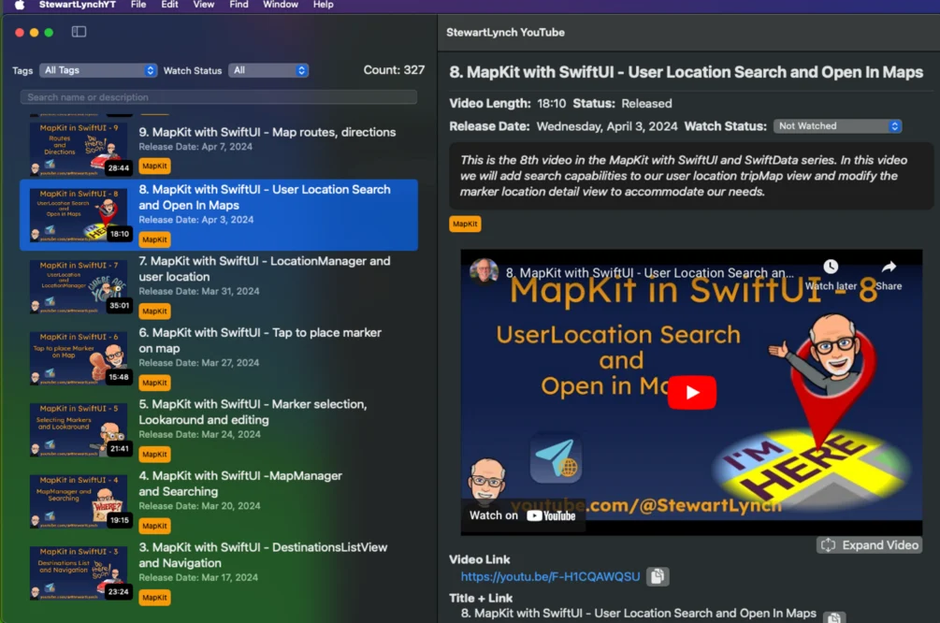
Task: Click the YouTube Watch later clock icon
Action: 831,268
